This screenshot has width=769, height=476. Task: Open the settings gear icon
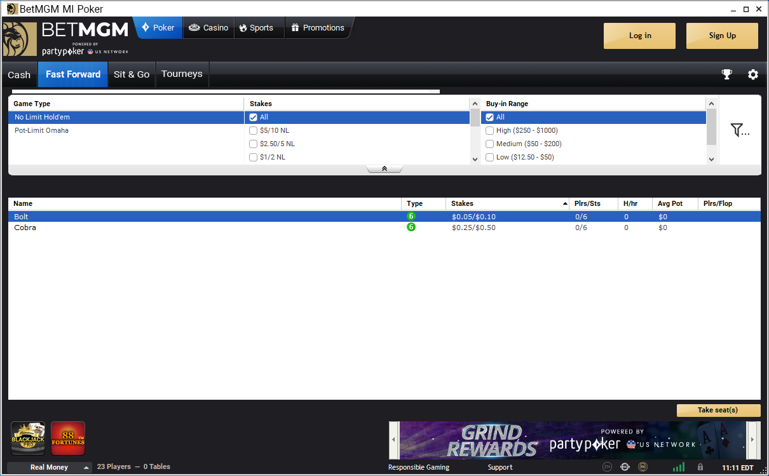[753, 74]
